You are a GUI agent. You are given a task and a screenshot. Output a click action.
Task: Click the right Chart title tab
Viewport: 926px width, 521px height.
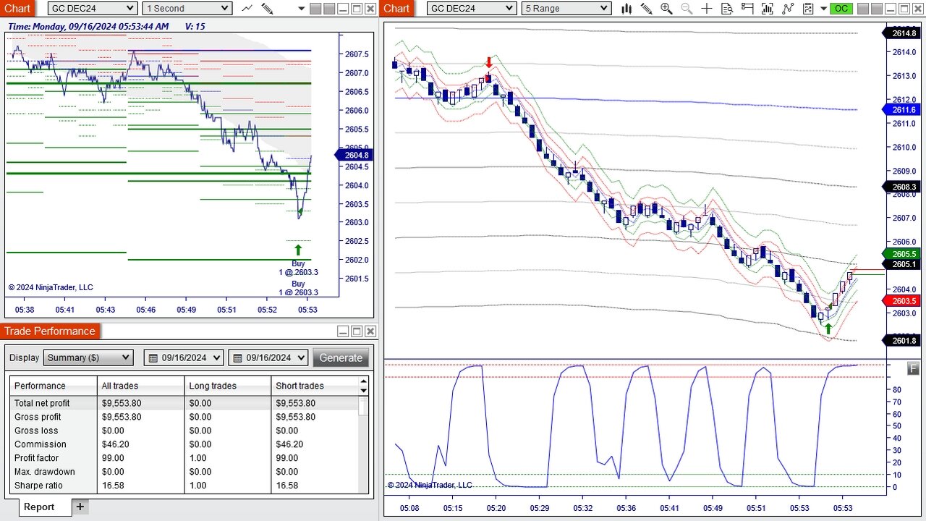point(396,9)
